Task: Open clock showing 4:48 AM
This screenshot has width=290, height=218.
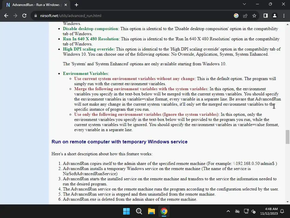Action: (269, 211)
